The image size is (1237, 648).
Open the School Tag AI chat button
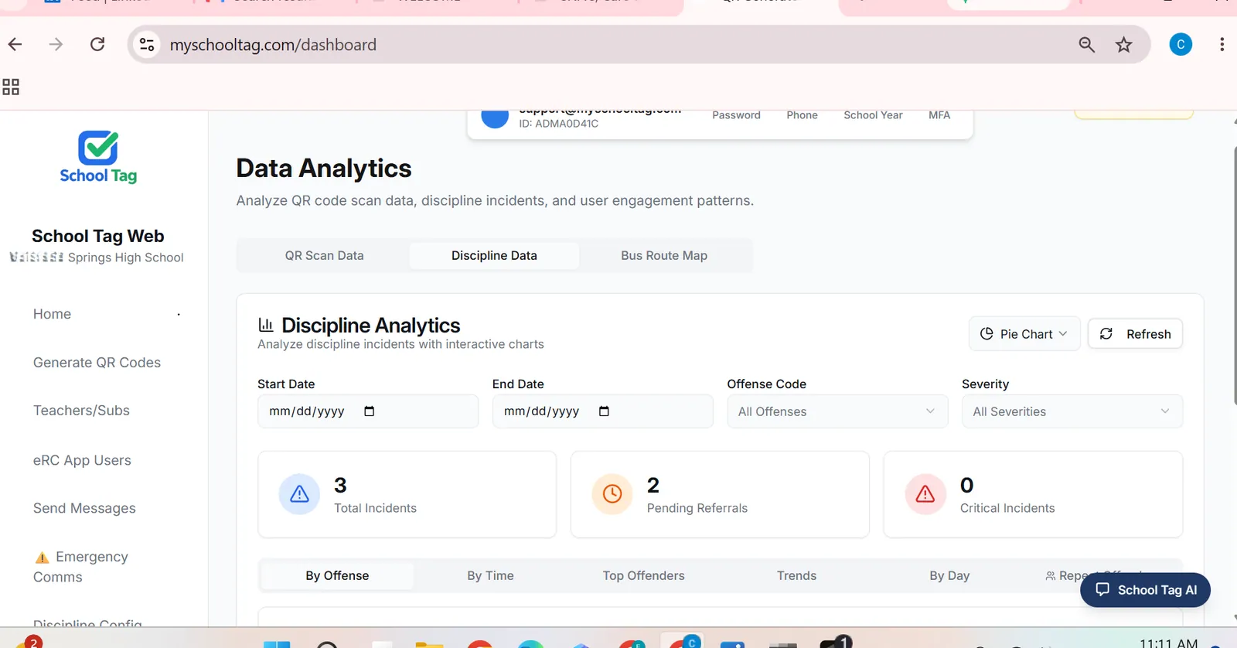pyautogui.click(x=1145, y=590)
